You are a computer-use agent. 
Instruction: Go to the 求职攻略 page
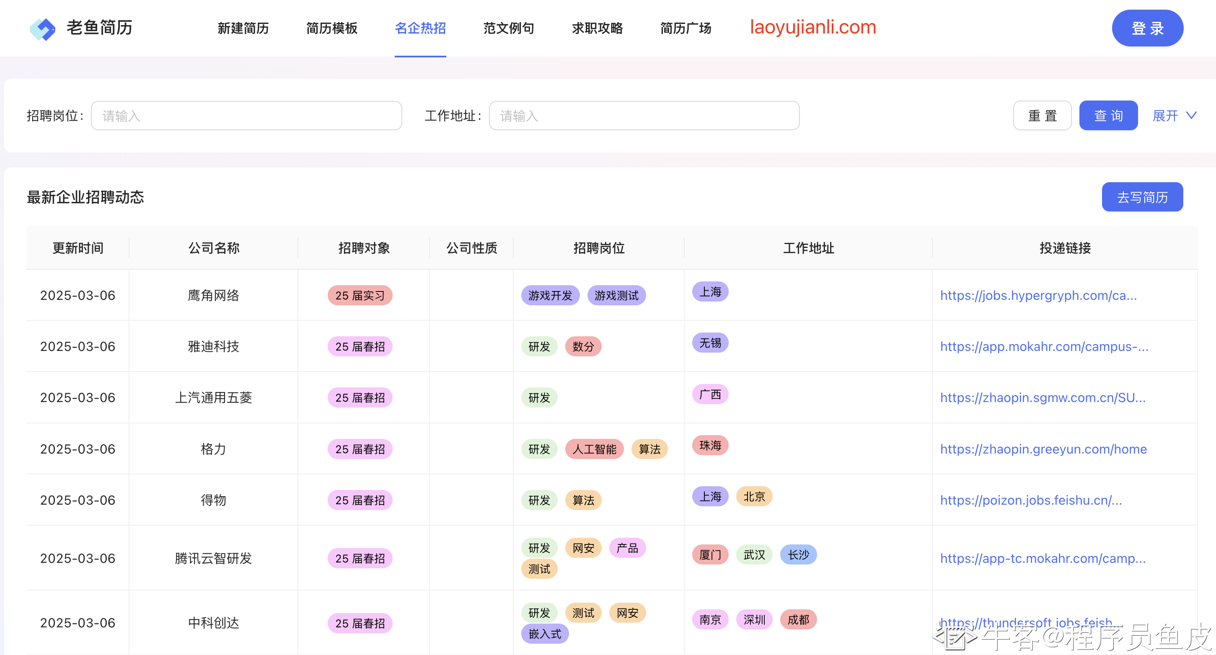pos(597,28)
